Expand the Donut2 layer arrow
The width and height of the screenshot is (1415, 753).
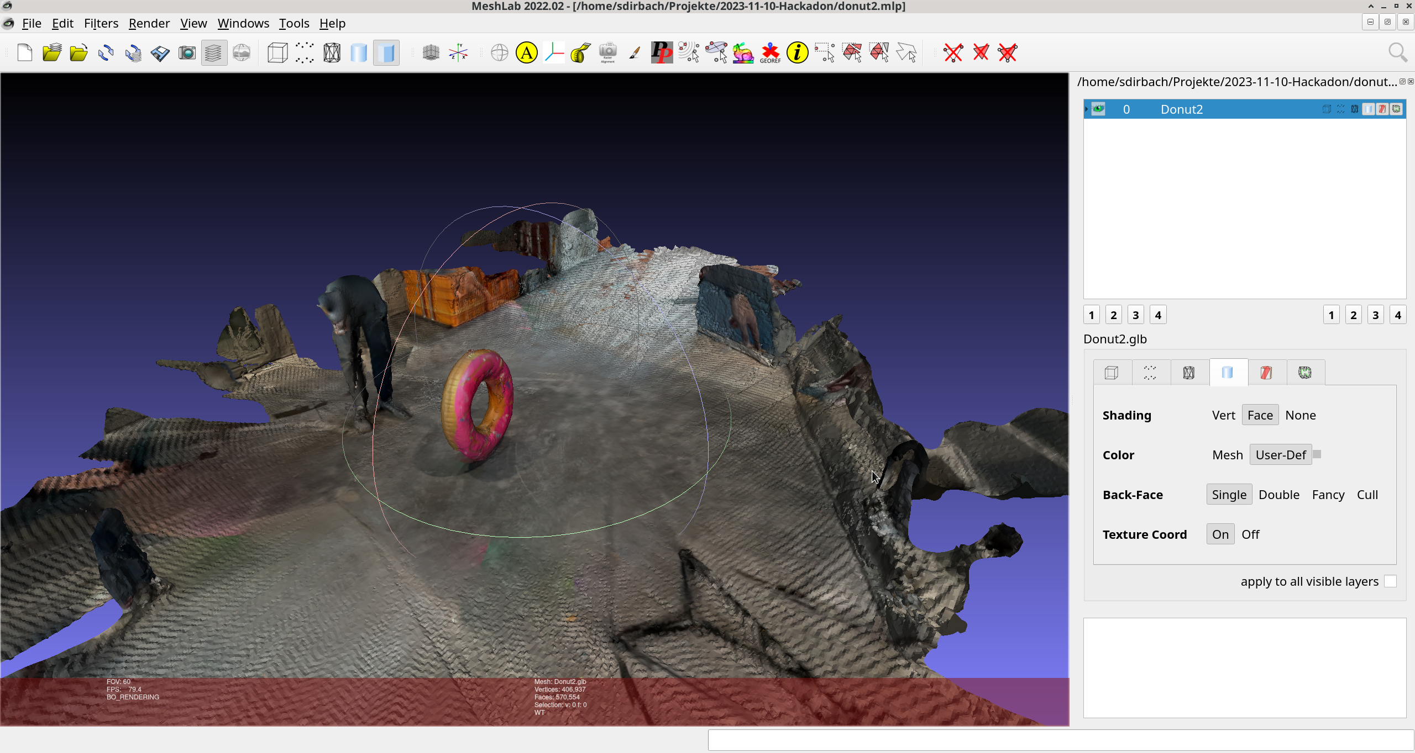pos(1086,109)
